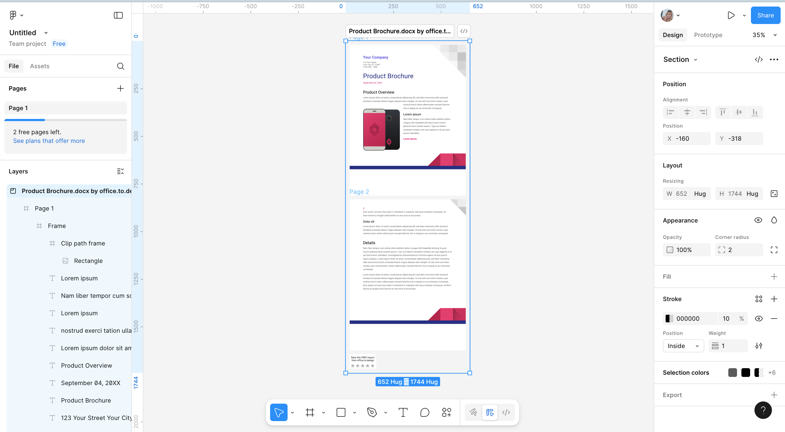The width and height of the screenshot is (785, 432).
Task: Open the Untitled file name dropdown
Action: [46, 33]
